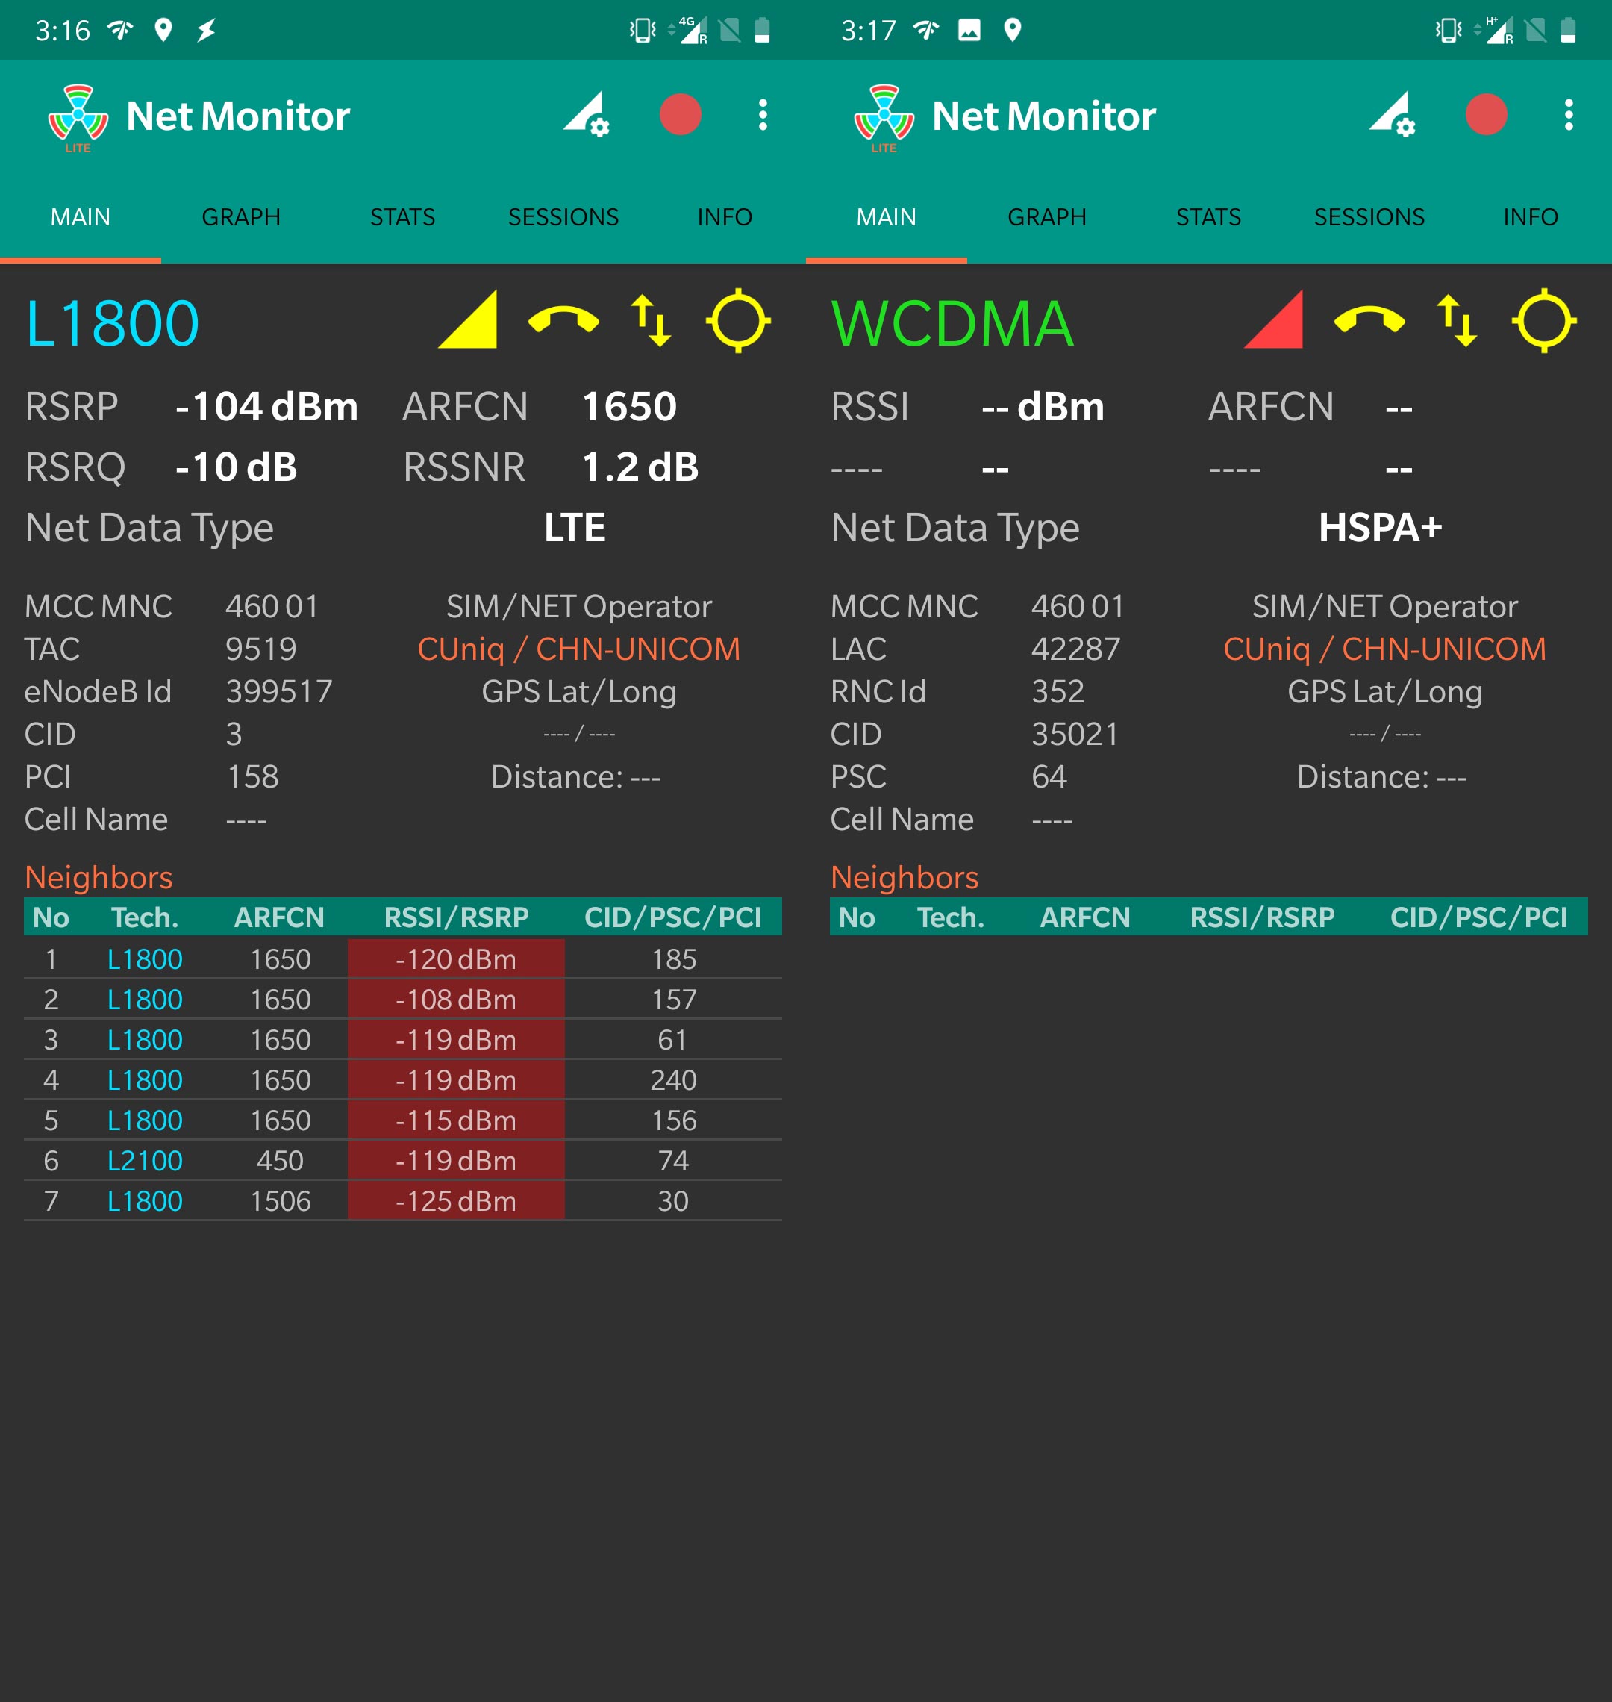The image size is (1612, 1702).
Task: Open STATS tab on right screen
Action: 1208,217
